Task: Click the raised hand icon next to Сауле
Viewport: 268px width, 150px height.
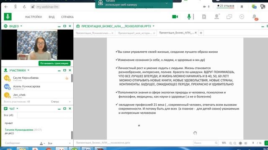Action: (x=67, y=78)
